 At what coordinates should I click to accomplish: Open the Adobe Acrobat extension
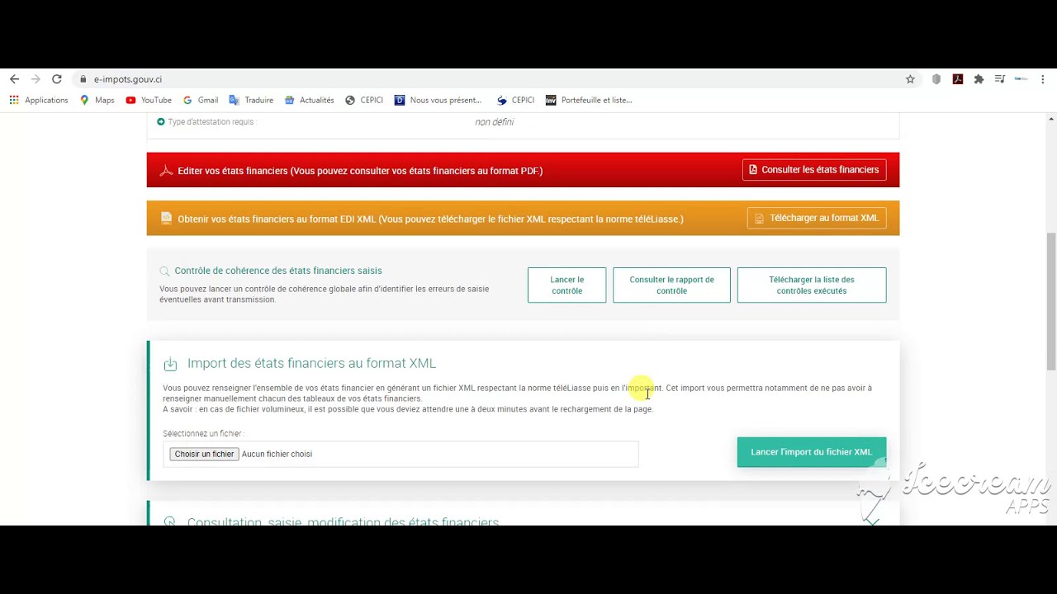coord(958,79)
